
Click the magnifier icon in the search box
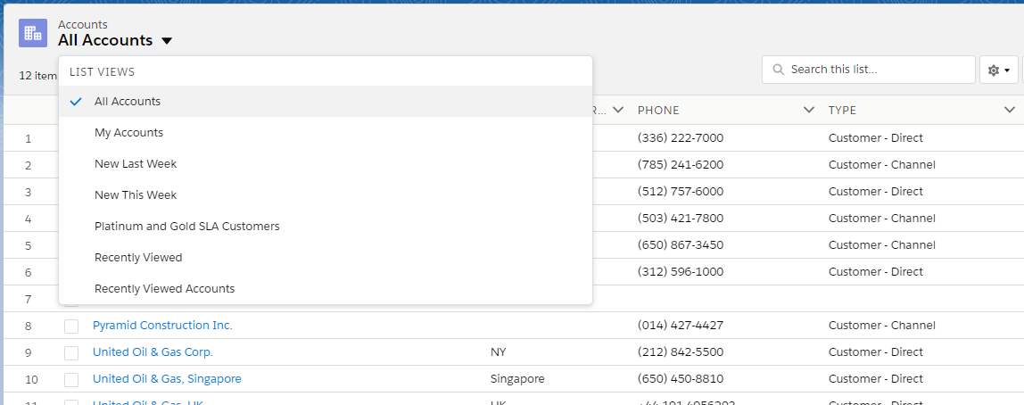(779, 70)
